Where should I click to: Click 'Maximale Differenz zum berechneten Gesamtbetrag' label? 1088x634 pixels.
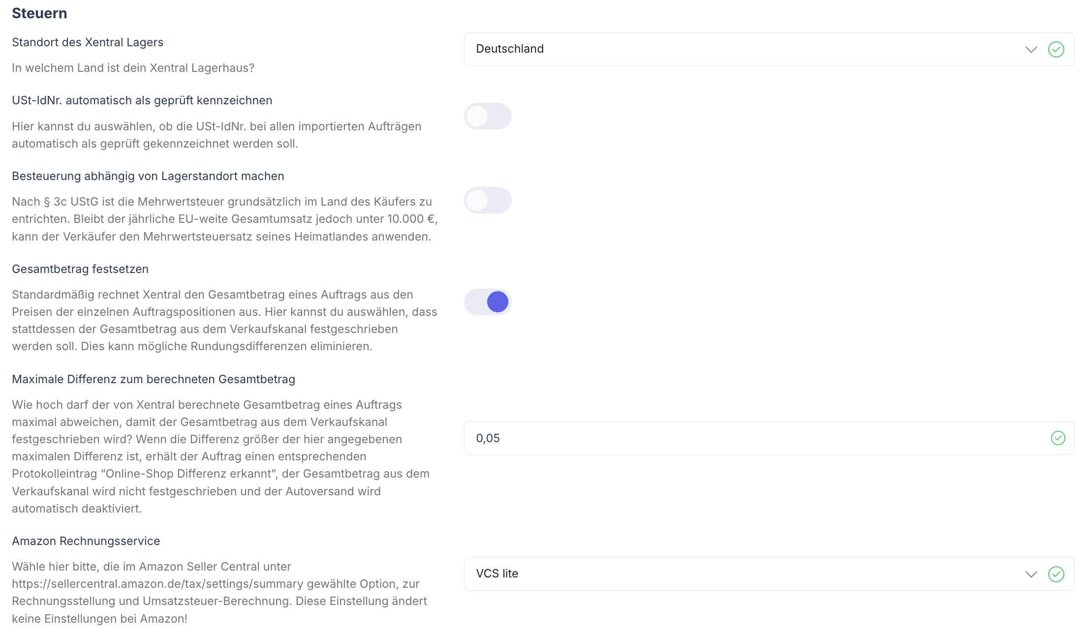(x=154, y=379)
